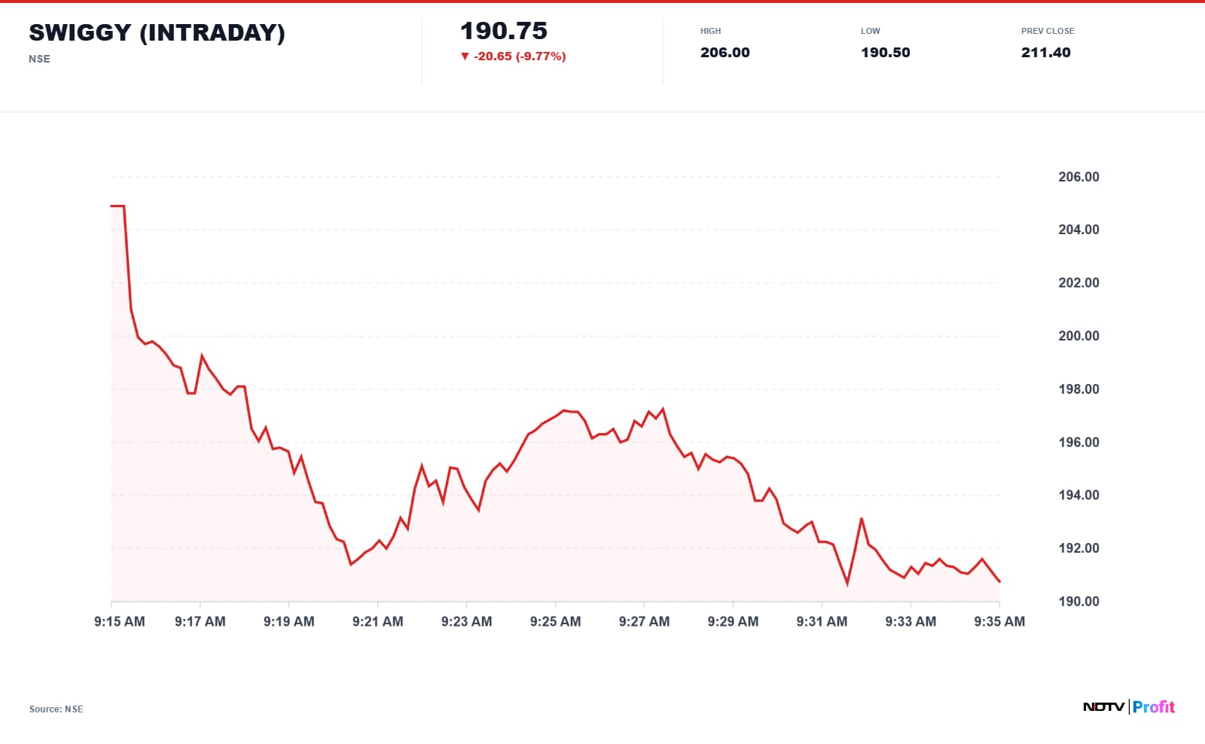Click the 9:23 AM time label
The width and height of the screenshot is (1205, 744).
[467, 621]
